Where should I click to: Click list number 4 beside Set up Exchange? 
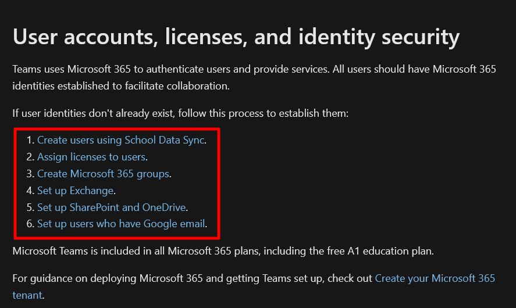point(30,191)
